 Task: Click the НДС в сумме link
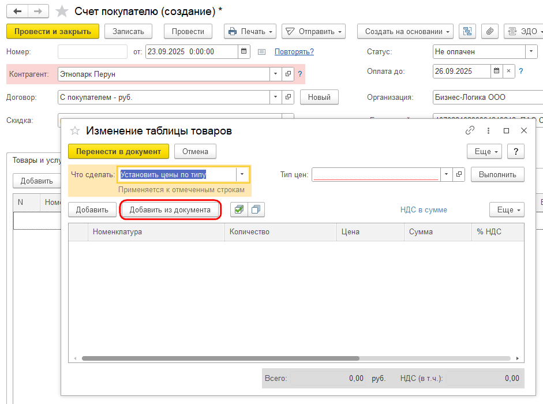coord(424,210)
